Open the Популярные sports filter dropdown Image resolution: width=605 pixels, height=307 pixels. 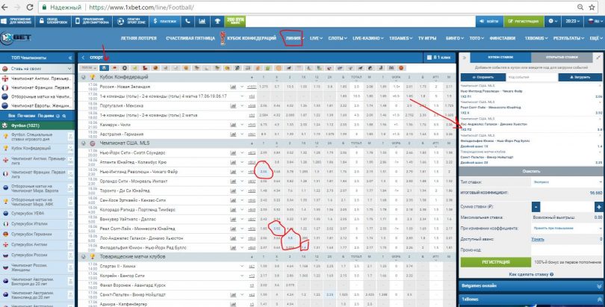pyautogui.click(x=88, y=68)
